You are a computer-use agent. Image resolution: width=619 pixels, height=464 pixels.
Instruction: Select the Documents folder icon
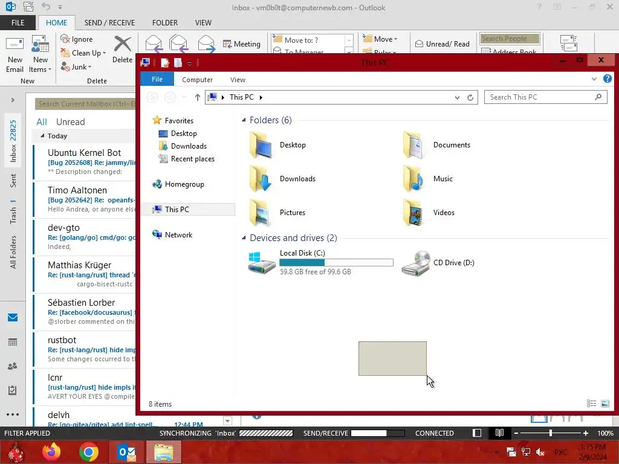click(x=413, y=145)
